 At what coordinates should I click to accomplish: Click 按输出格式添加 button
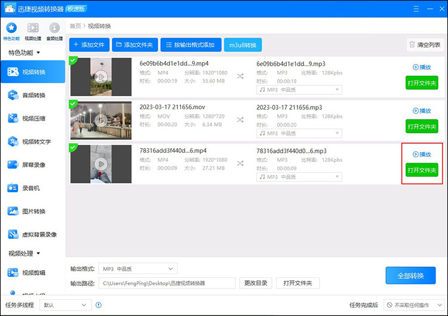click(x=191, y=45)
